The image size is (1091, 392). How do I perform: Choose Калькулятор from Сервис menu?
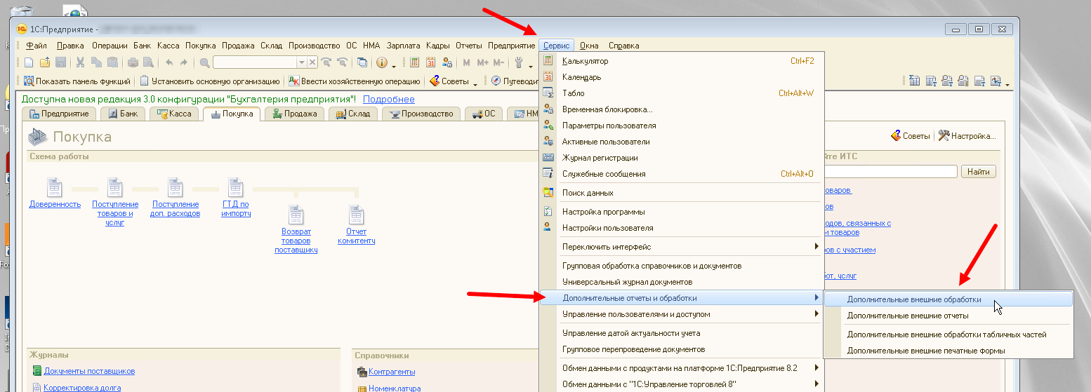point(682,61)
